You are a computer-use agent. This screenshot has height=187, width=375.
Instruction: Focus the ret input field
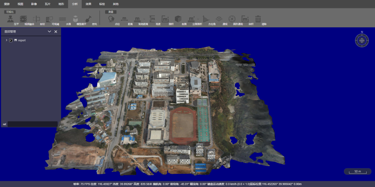[33, 124]
